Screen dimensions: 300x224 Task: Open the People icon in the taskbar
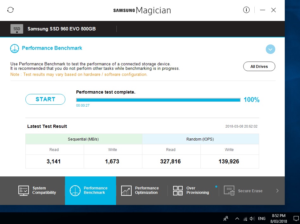[x=226, y=219]
